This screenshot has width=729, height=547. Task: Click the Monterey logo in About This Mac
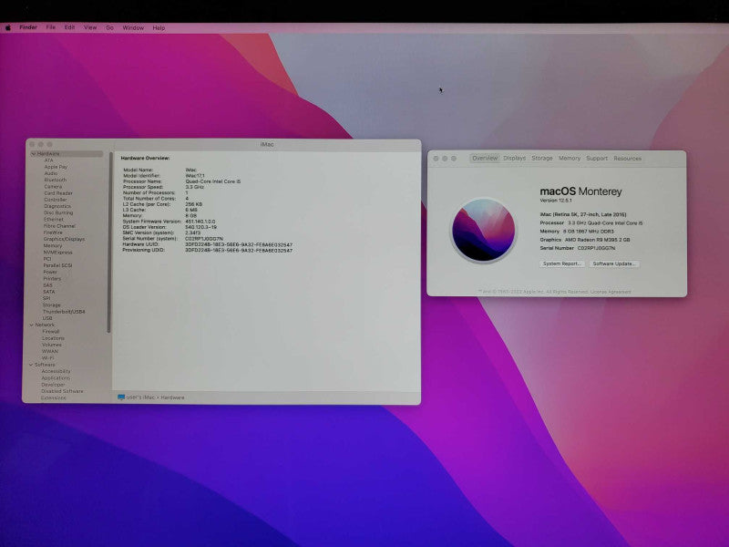[x=484, y=230]
